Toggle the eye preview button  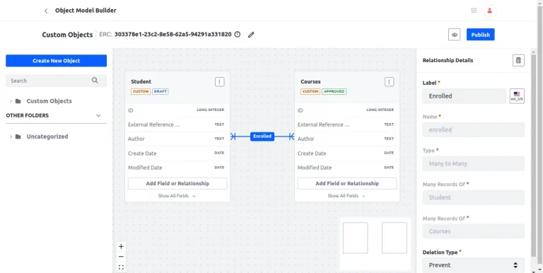[x=455, y=35]
